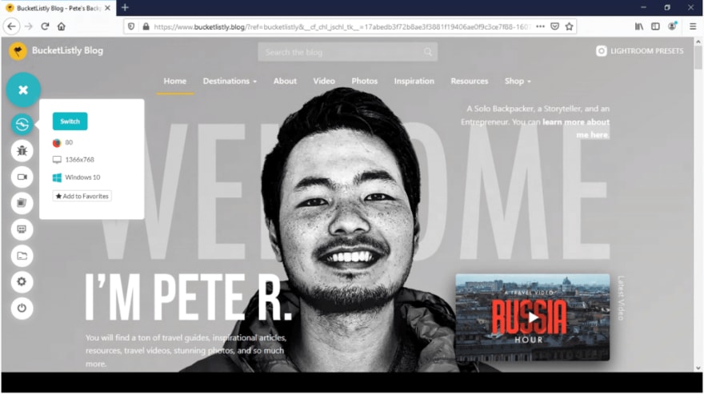
Task: Click the Switch button
Action: [70, 121]
